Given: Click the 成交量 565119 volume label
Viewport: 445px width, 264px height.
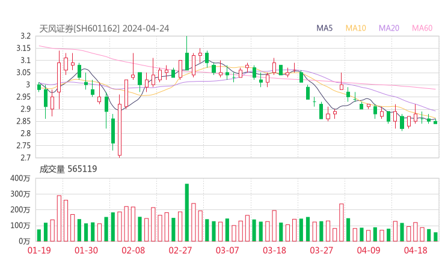Looking at the screenshot, I should click(x=68, y=169).
